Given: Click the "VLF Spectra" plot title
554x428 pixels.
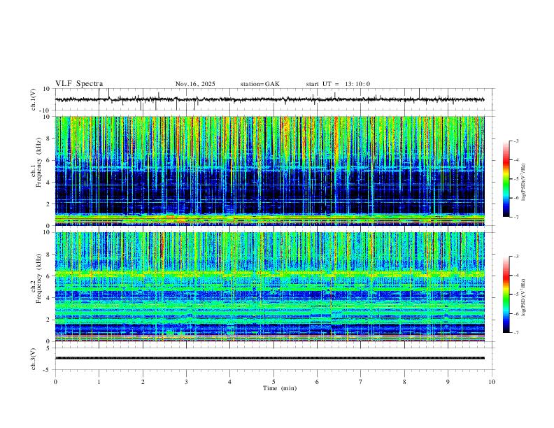Looking at the screenshot, I should [79, 84].
